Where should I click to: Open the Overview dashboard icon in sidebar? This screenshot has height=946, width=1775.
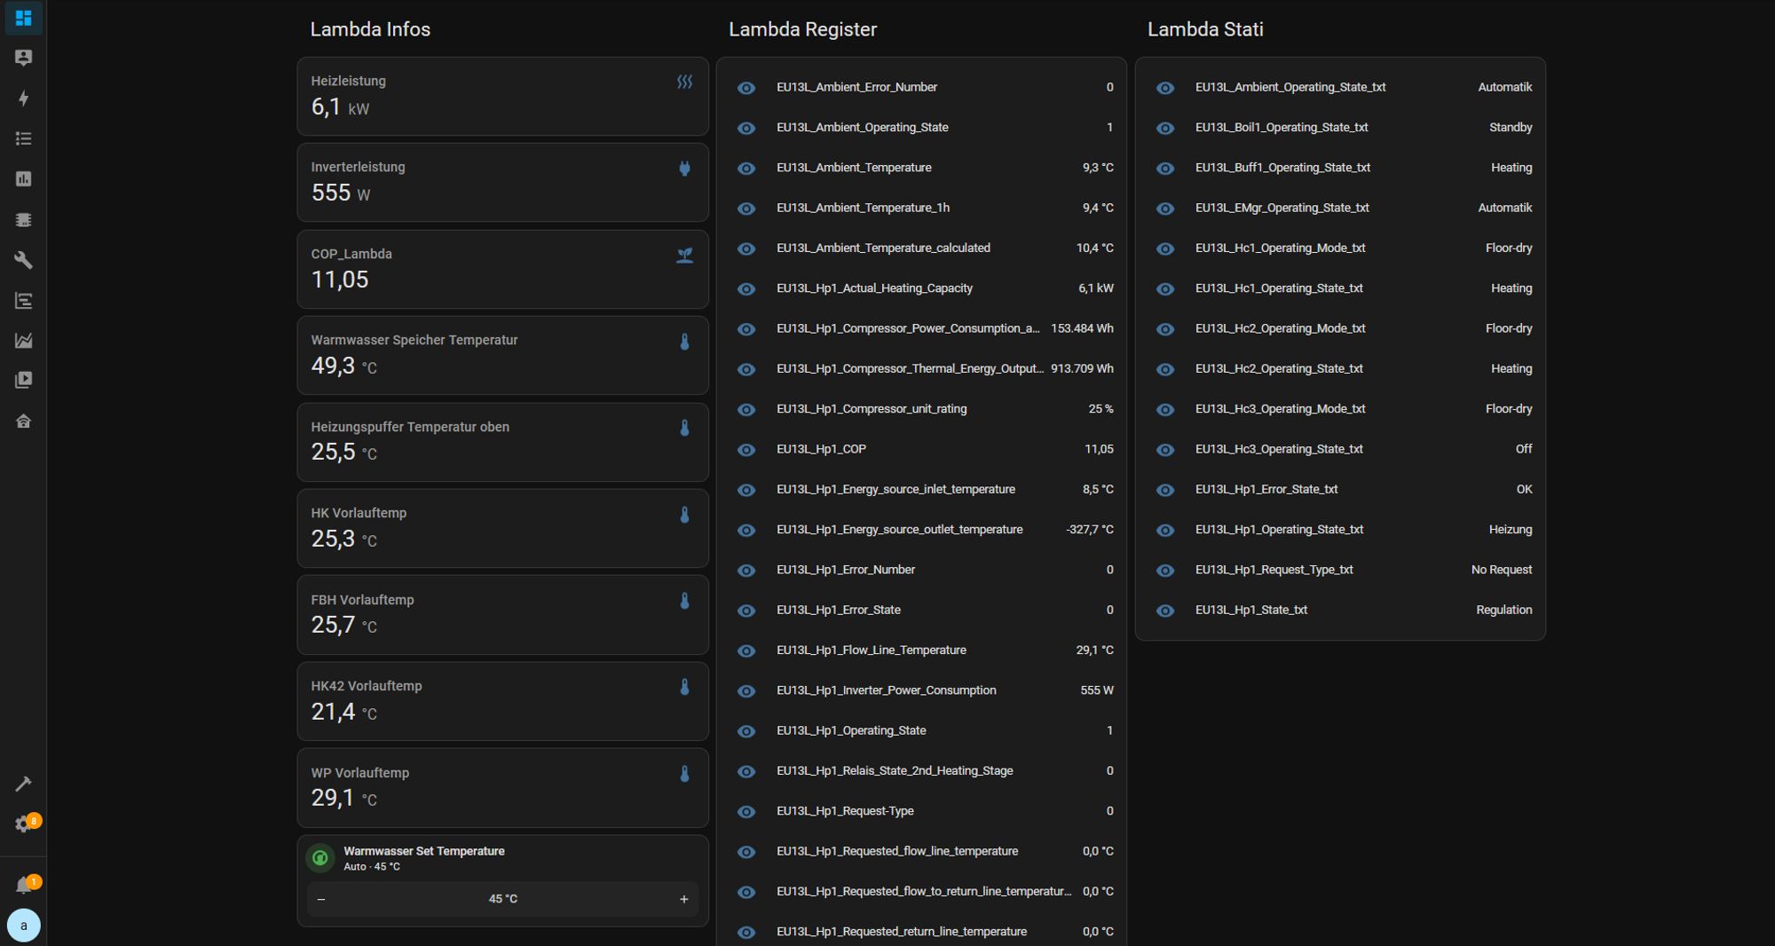24,18
